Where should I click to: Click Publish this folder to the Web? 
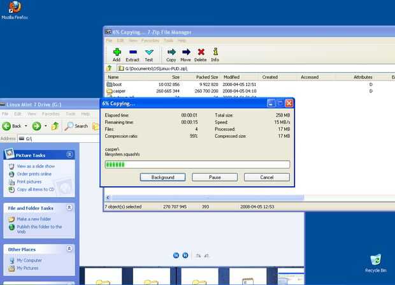(x=39, y=229)
